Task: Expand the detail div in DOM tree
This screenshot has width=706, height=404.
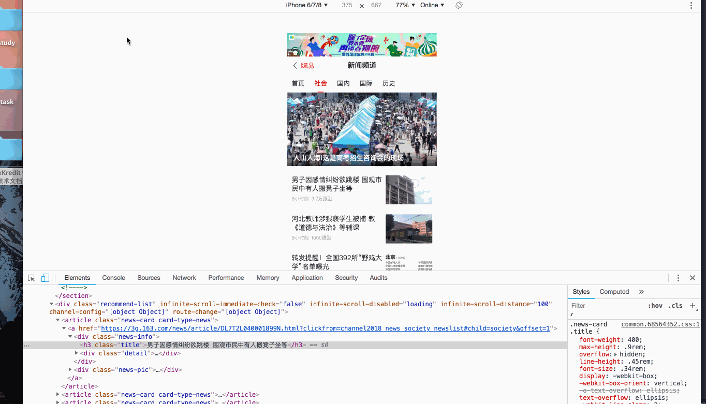Action: [76, 353]
